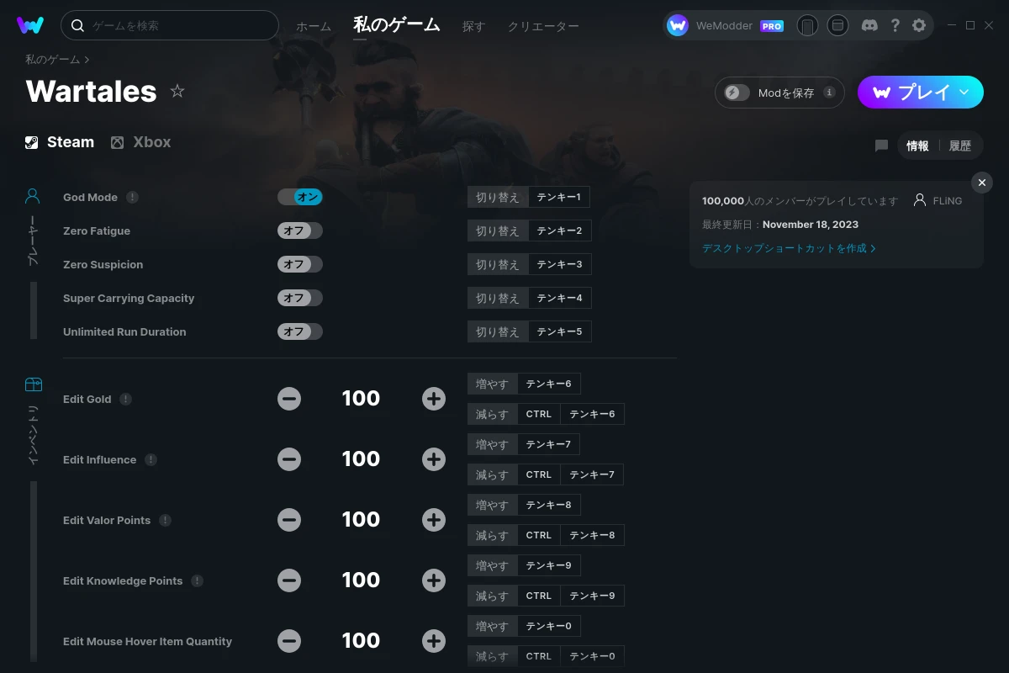Expand the プレイ button dropdown arrow
The width and height of the screenshot is (1009, 673).
coord(964,92)
